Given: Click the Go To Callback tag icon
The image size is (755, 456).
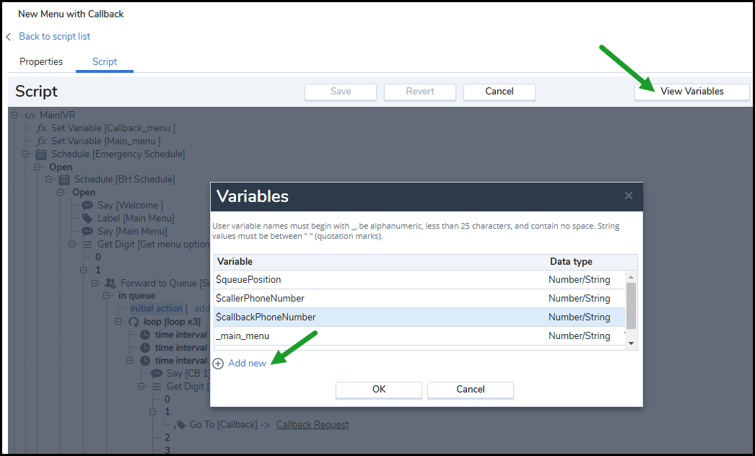Looking at the screenshot, I should pos(180,425).
